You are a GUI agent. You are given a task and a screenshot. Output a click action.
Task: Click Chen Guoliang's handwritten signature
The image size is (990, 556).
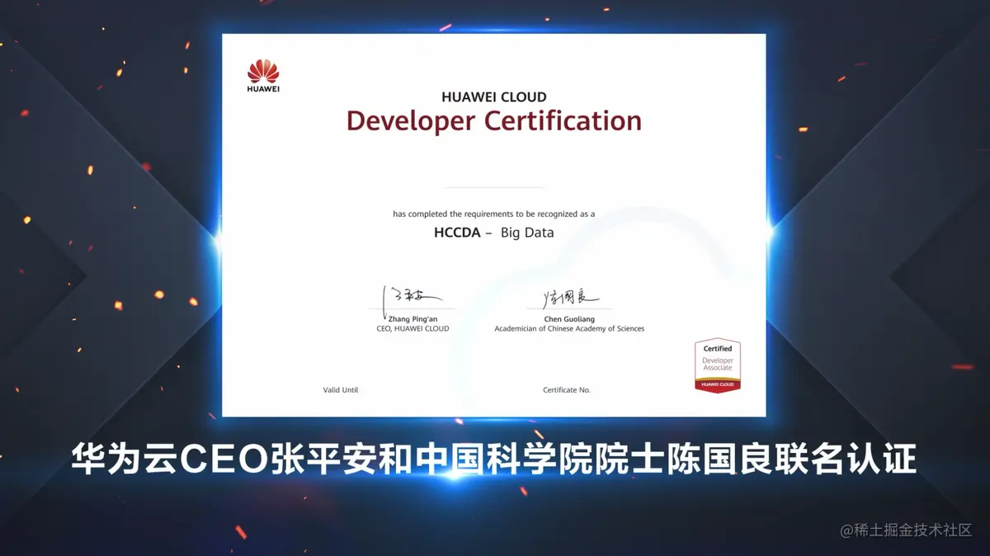pyautogui.click(x=570, y=298)
